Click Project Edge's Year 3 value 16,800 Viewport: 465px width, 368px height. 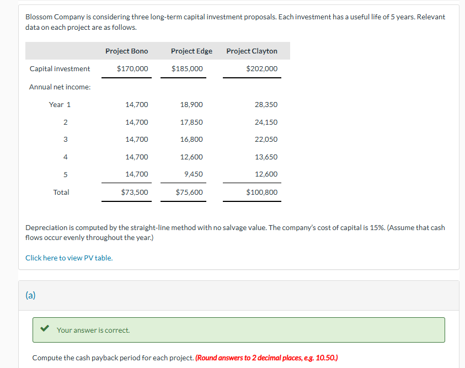[x=191, y=140]
